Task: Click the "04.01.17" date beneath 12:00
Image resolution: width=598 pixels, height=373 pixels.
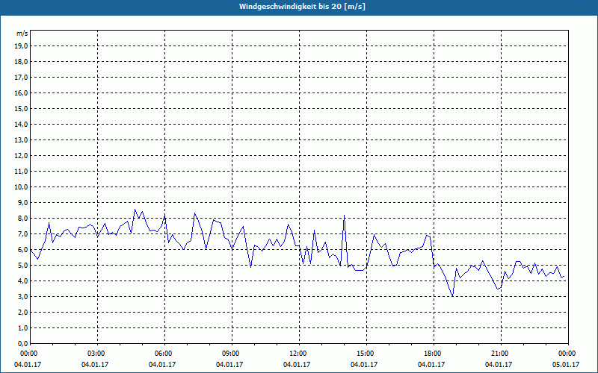Action: (297, 365)
